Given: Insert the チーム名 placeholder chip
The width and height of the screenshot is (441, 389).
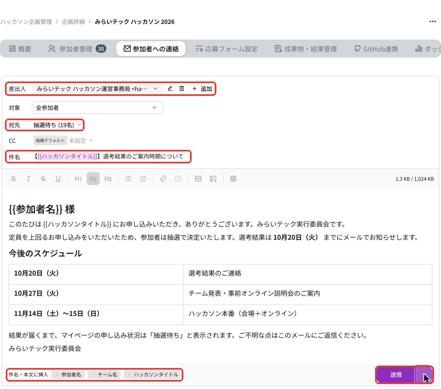Looking at the screenshot, I should pyautogui.click(x=104, y=375).
